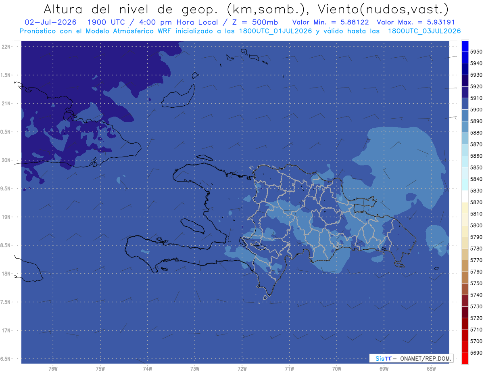The height and width of the screenshot is (374, 484).
Task: Click the '5760' color scale value
Action: (x=476, y=272)
